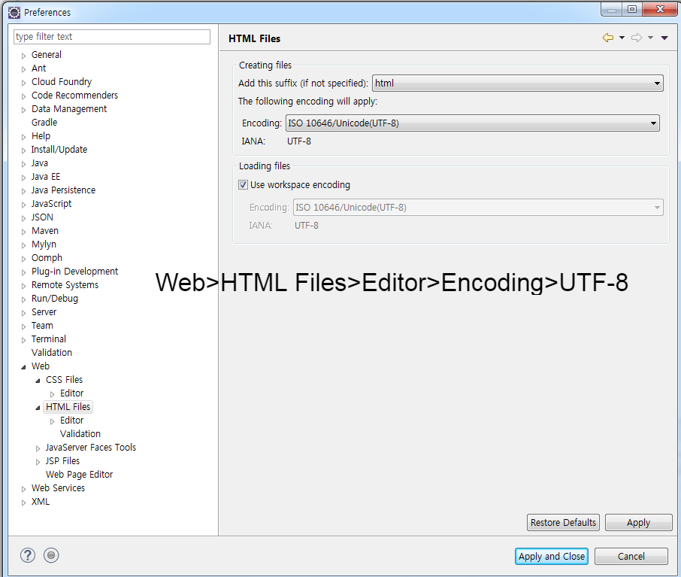Select Run/Debug preference category

point(55,299)
